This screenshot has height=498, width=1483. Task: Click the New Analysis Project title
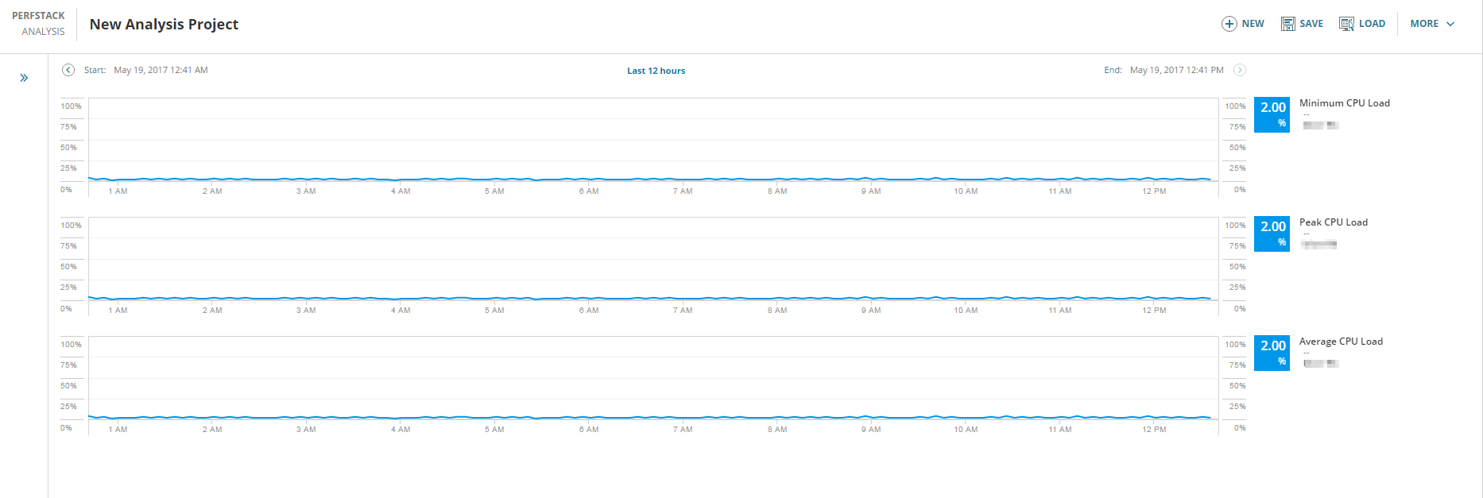(x=164, y=24)
